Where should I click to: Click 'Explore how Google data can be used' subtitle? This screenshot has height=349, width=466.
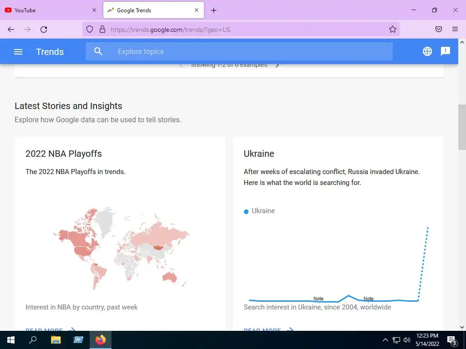point(98,120)
